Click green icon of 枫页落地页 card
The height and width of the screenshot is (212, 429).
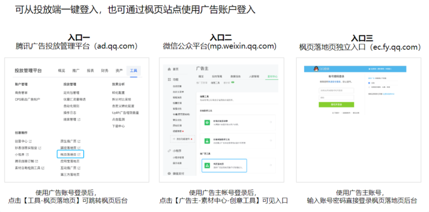tap(208, 165)
